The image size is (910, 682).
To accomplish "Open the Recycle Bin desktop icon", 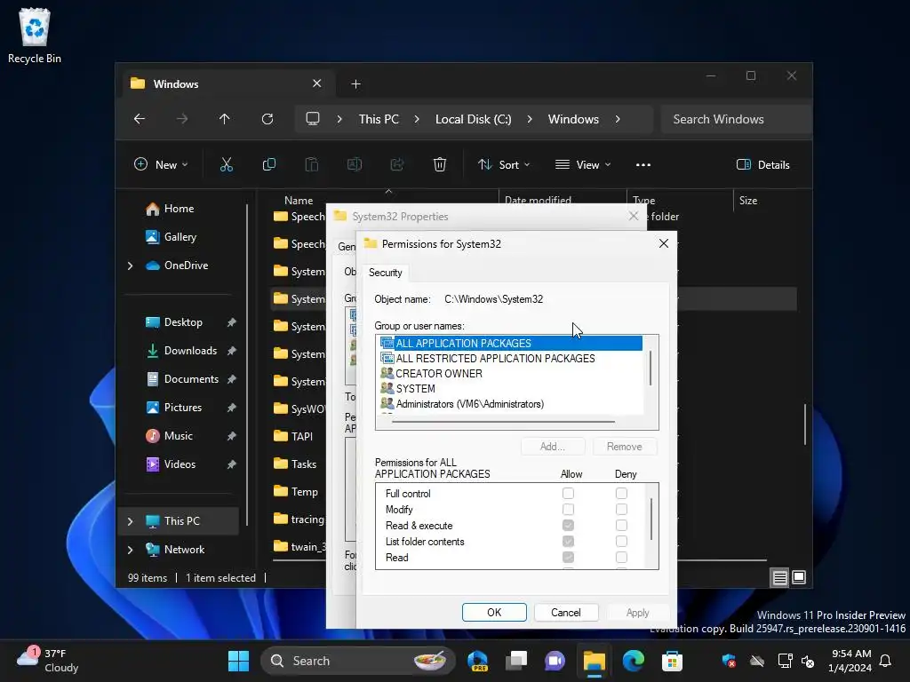I will (35, 36).
